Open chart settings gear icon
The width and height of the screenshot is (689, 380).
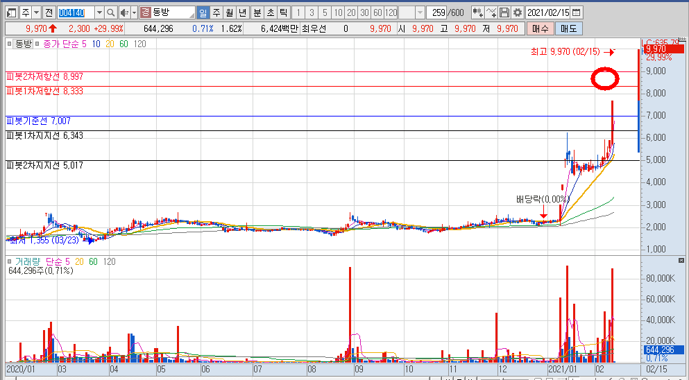[517, 12]
